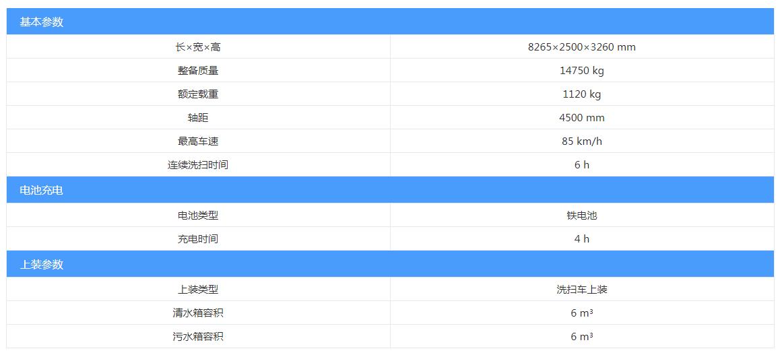Click the 基本参数 section header
The image size is (782, 355).
390,22
